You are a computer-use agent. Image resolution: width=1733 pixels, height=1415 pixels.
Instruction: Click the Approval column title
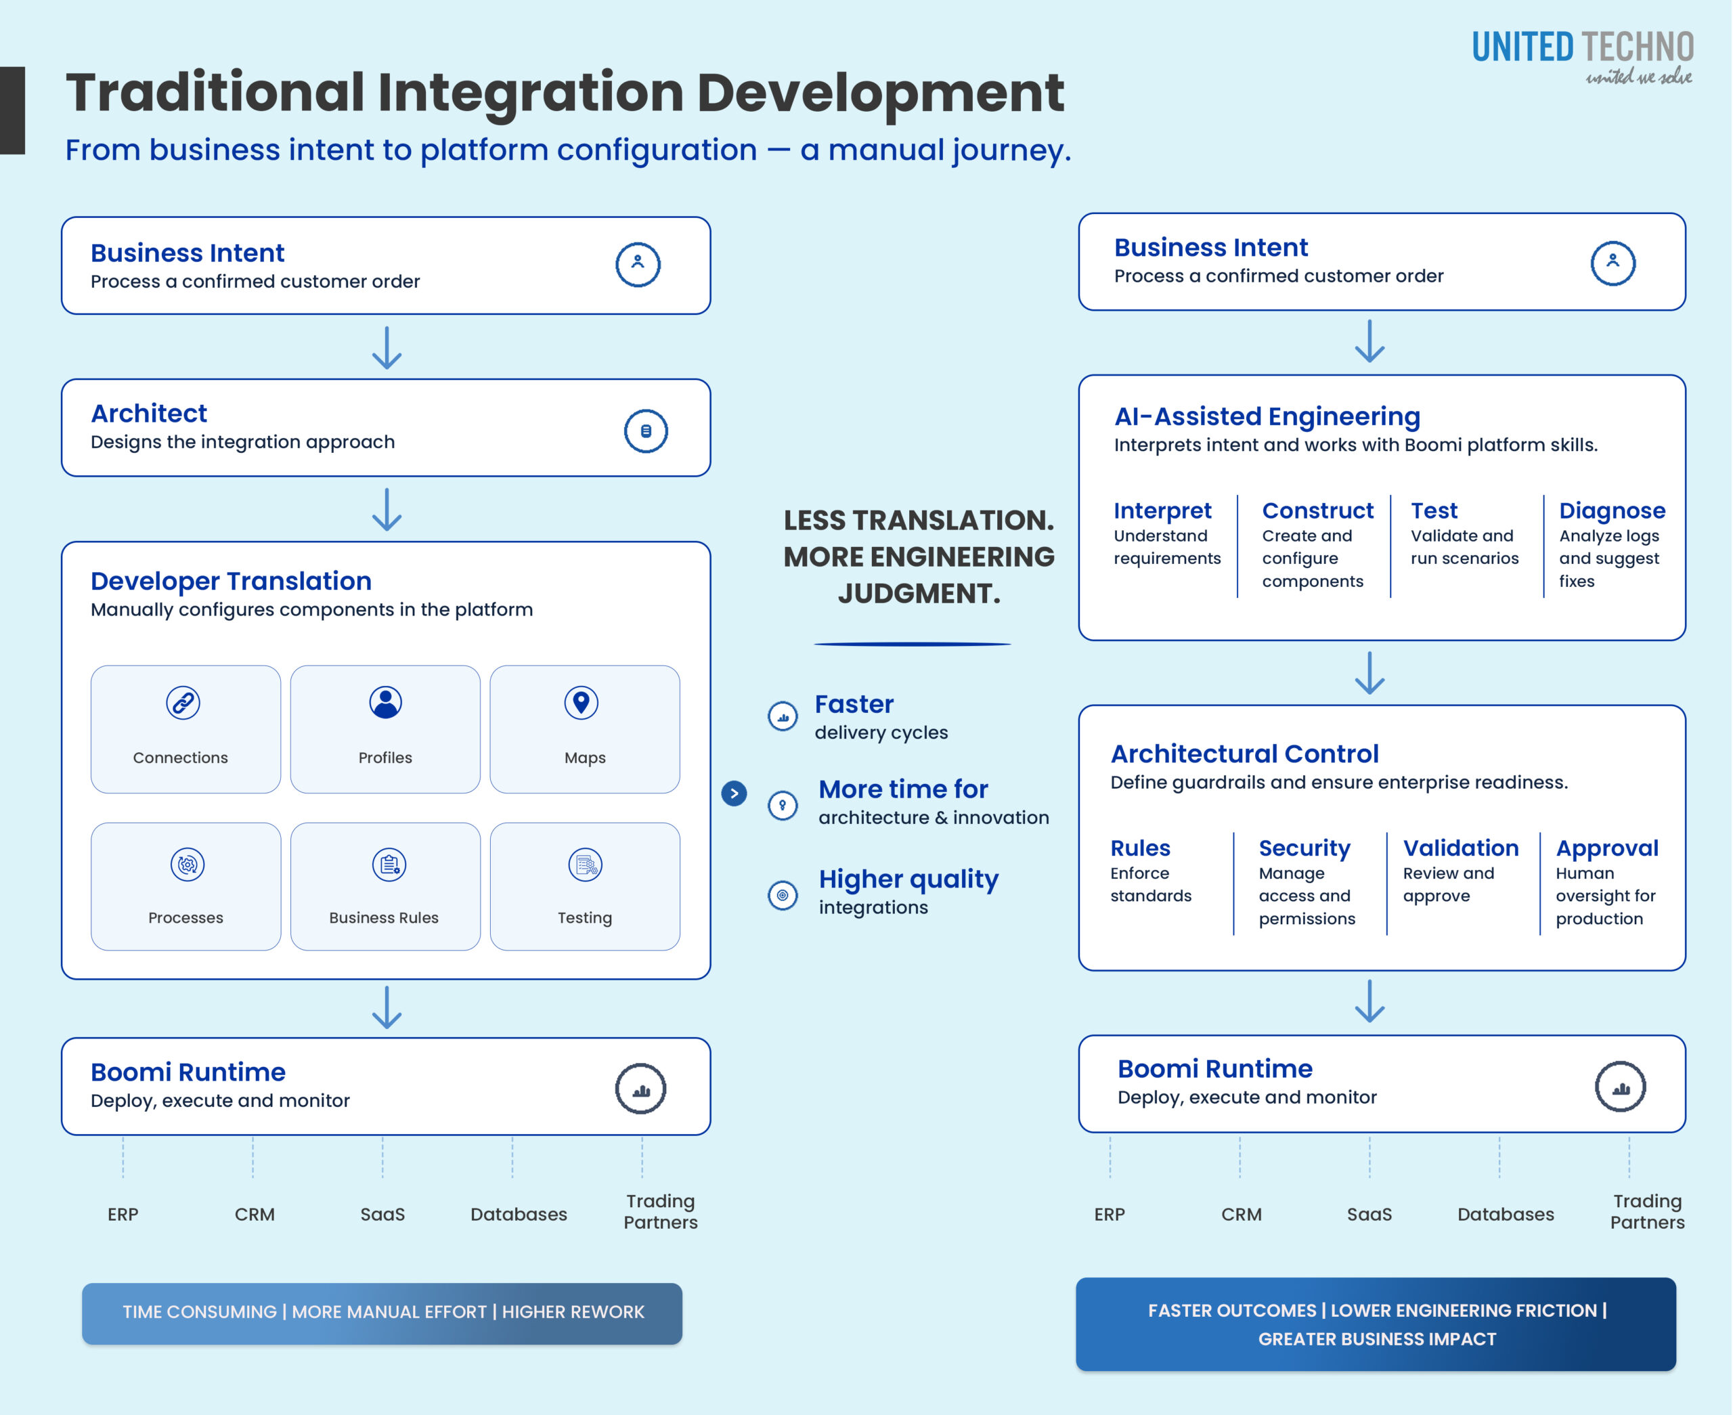(x=1606, y=848)
